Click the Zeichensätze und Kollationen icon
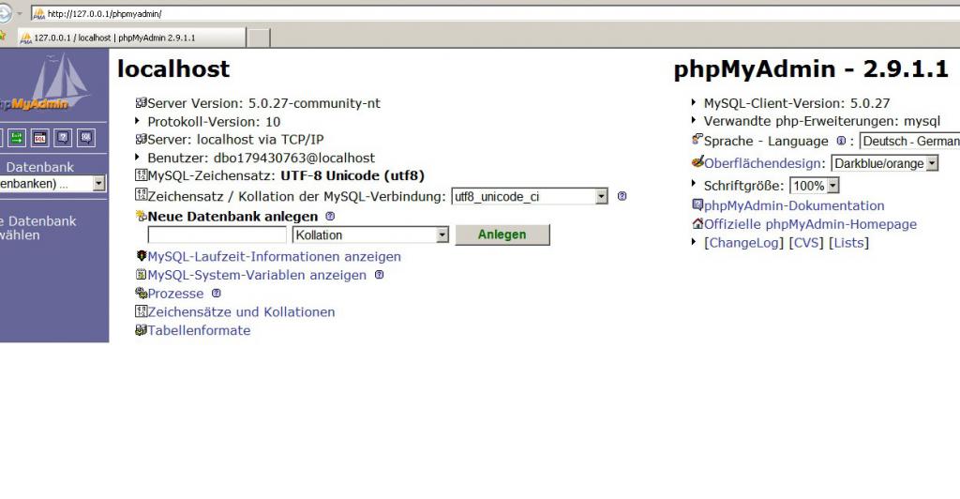The image size is (960, 499). (x=141, y=311)
